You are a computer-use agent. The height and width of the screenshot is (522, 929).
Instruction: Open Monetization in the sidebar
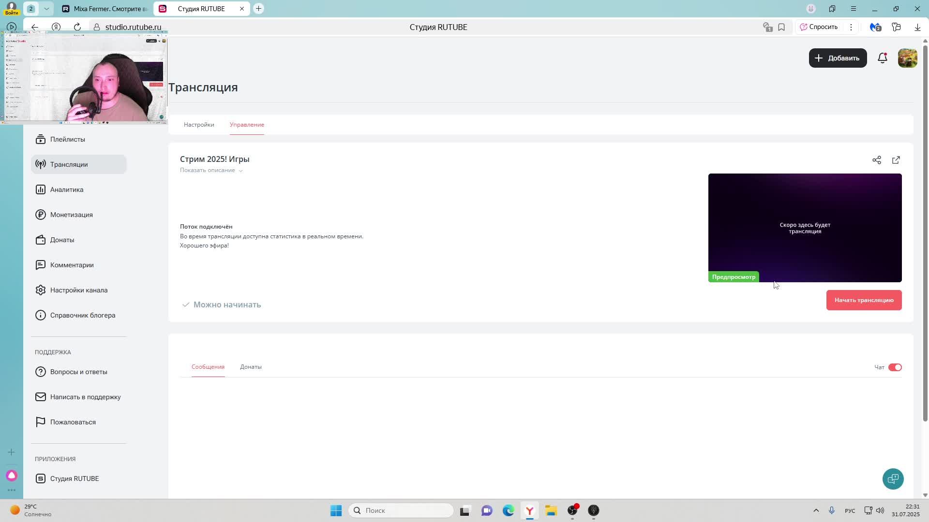coord(71,215)
